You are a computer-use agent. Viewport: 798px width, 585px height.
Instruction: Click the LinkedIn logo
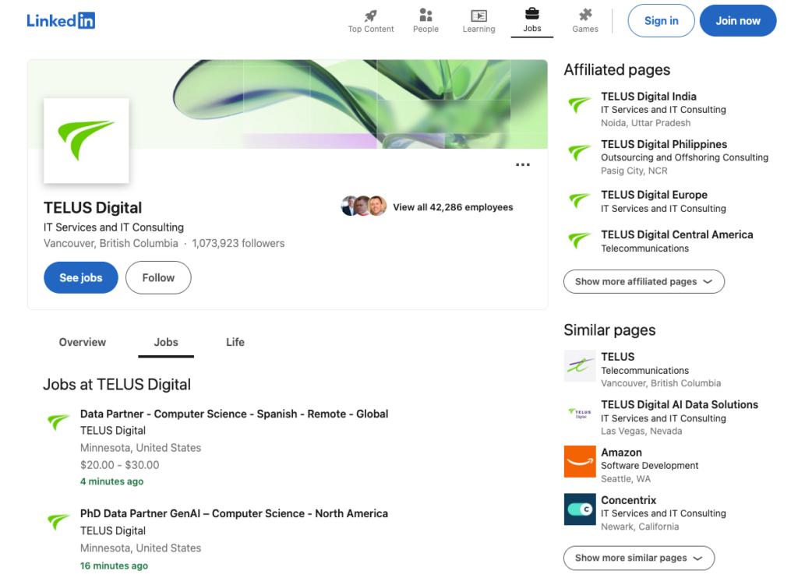[60, 20]
